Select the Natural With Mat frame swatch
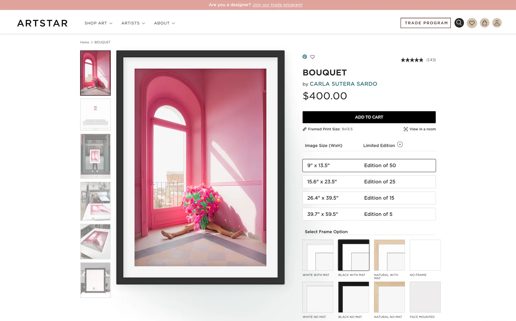This screenshot has height=321, width=516. tap(389, 255)
